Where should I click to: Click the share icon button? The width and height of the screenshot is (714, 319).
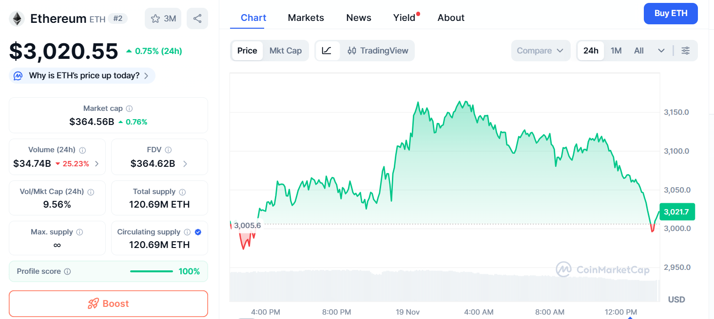click(197, 18)
